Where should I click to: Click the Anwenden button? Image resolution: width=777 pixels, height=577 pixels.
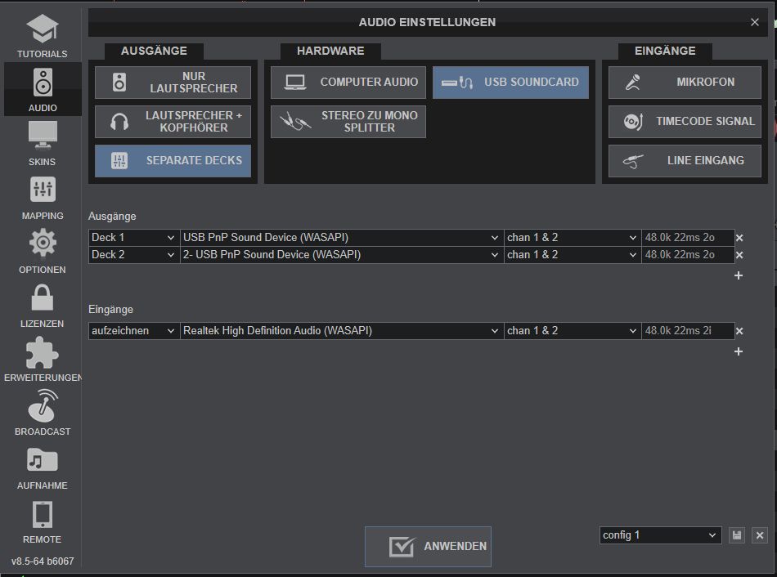tap(428, 546)
